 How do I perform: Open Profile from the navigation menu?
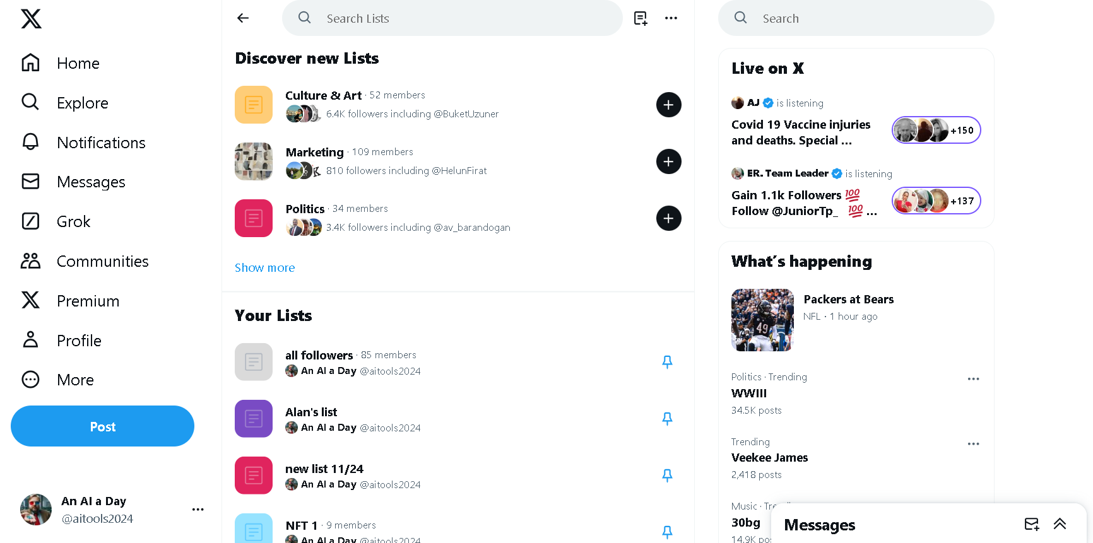(79, 340)
